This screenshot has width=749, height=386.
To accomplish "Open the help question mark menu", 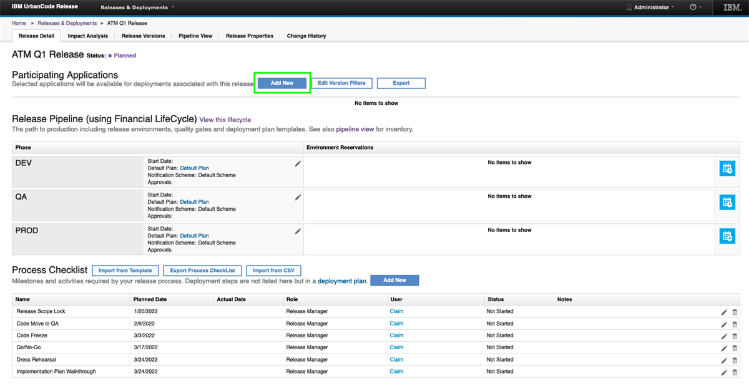I will click(692, 7).
